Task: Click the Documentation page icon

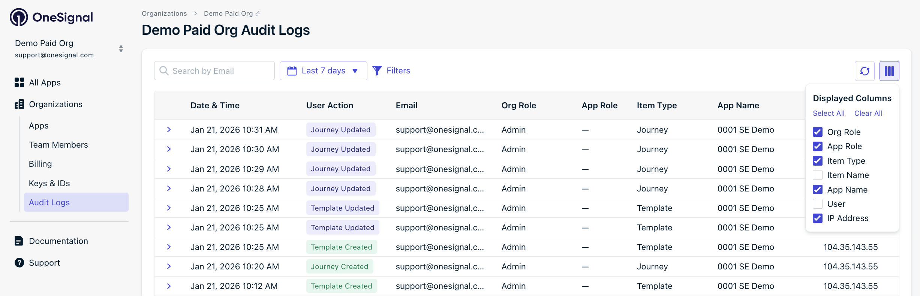Action: [19, 241]
